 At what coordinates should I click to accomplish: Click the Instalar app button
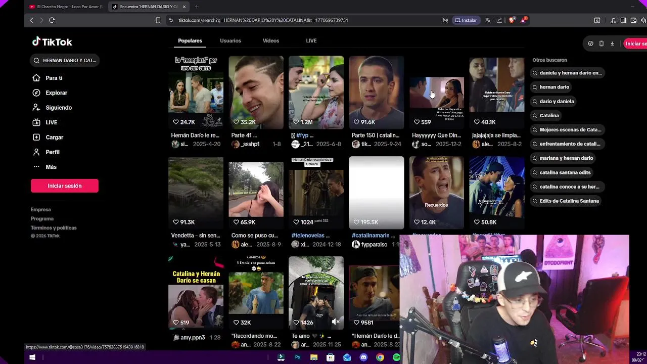tap(466, 20)
